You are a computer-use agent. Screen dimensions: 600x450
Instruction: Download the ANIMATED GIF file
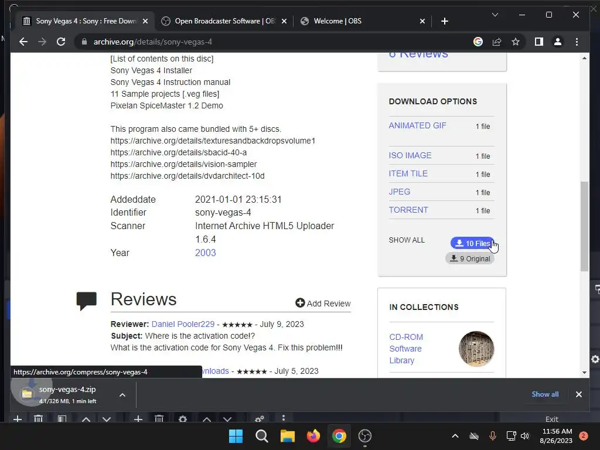point(417,125)
